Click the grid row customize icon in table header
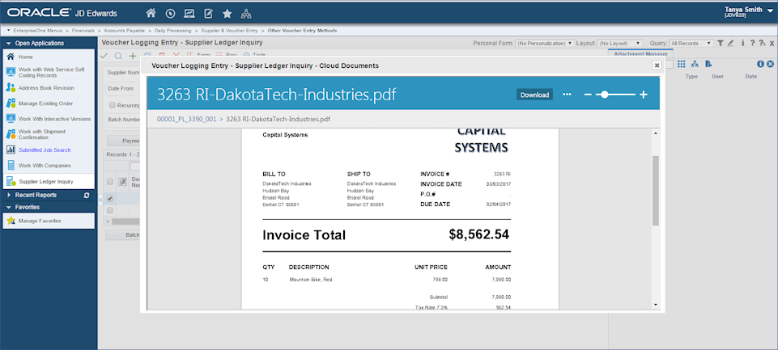The height and width of the screenshot is (350, 778). [x=124, y=182]
